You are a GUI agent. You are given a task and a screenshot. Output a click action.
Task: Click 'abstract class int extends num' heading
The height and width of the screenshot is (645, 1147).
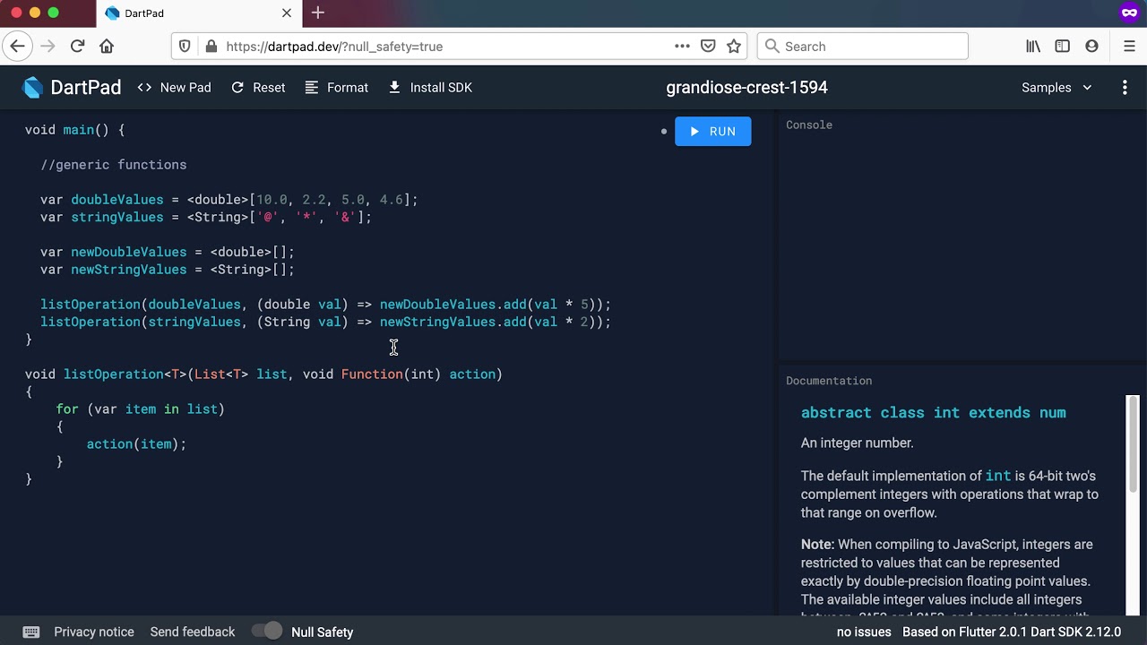click(933, 412)
